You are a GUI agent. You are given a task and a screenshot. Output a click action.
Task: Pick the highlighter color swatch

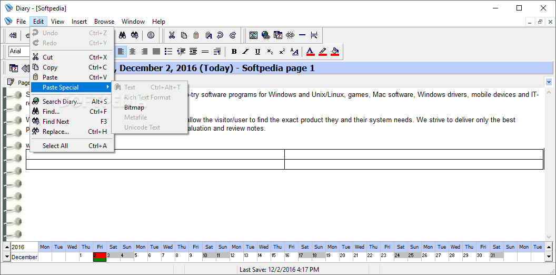coord(323,52)
